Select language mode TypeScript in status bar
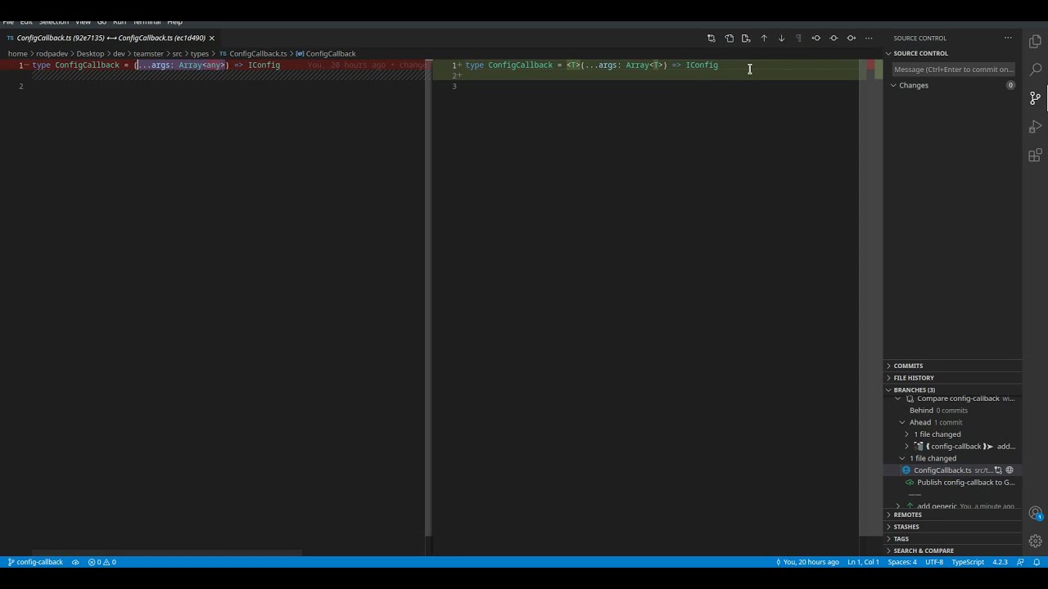1048x589 pixels. tap(968, 562)
